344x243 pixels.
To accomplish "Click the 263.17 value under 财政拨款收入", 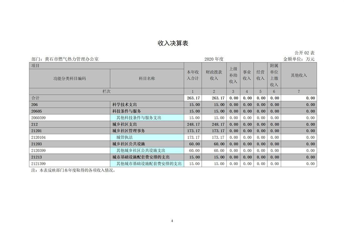I will tap(218, 98).
